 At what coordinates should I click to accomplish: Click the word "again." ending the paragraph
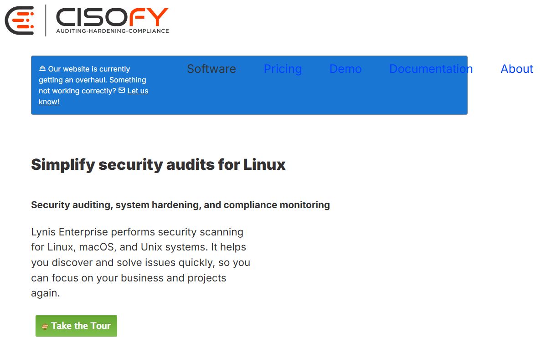(46, 293)
